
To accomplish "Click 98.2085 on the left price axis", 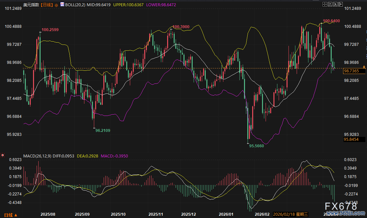I will (x=14, y=81).
